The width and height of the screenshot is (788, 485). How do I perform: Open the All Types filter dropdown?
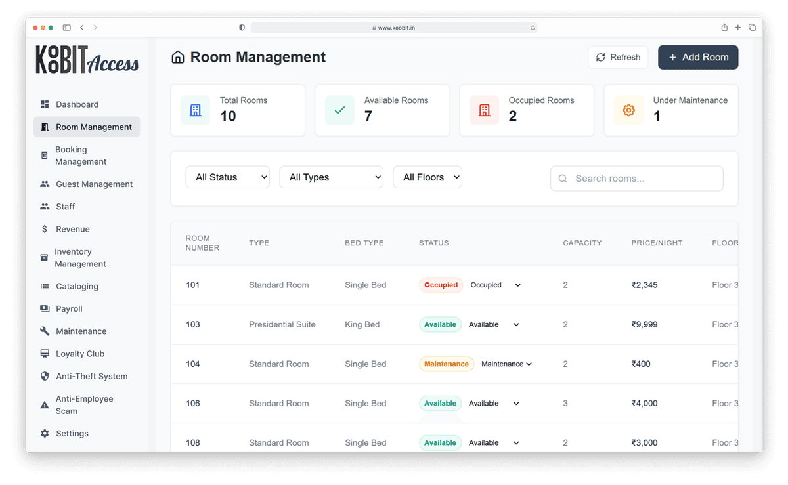pyautogui.click(x=331, y=177)
